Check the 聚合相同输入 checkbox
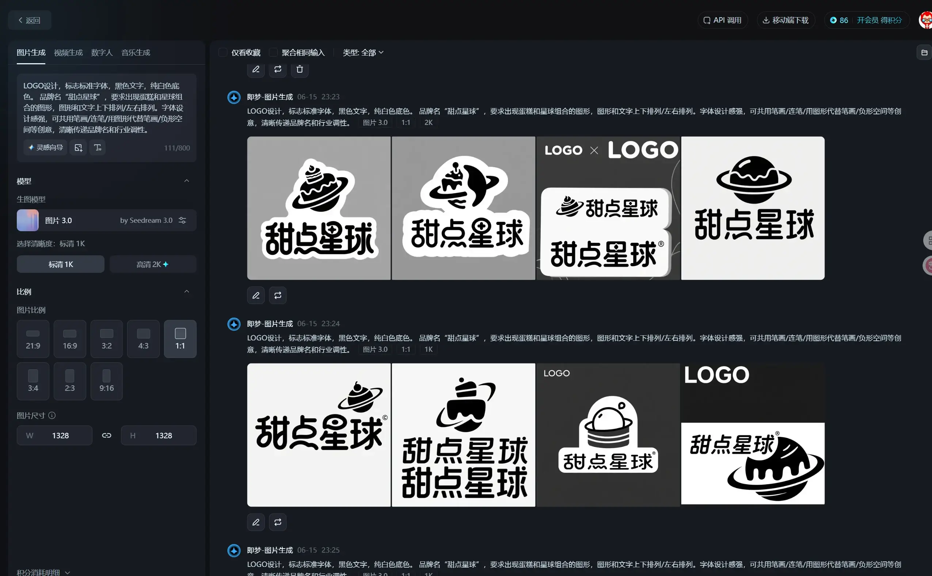The height and width of the screenshot is (576, 932). coord(273,52)
